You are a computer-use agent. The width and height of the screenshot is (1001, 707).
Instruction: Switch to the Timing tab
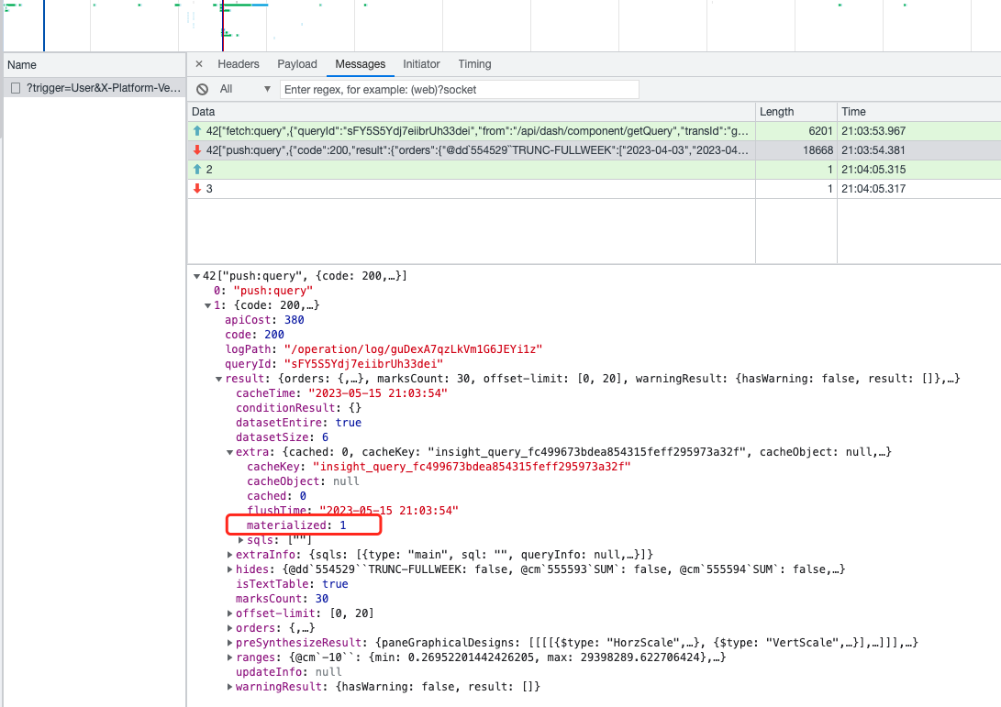(x=474, y=64)
